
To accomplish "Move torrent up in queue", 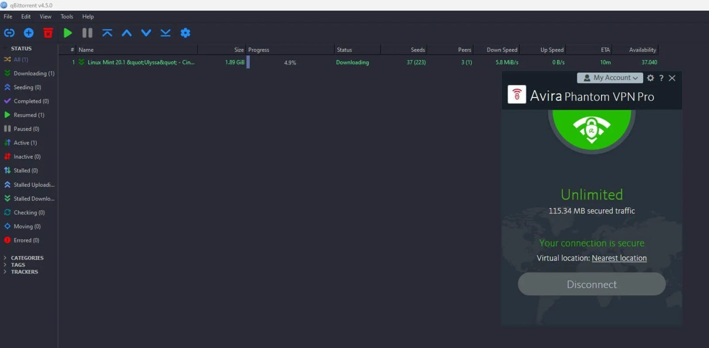I will [x=126, y=33].
